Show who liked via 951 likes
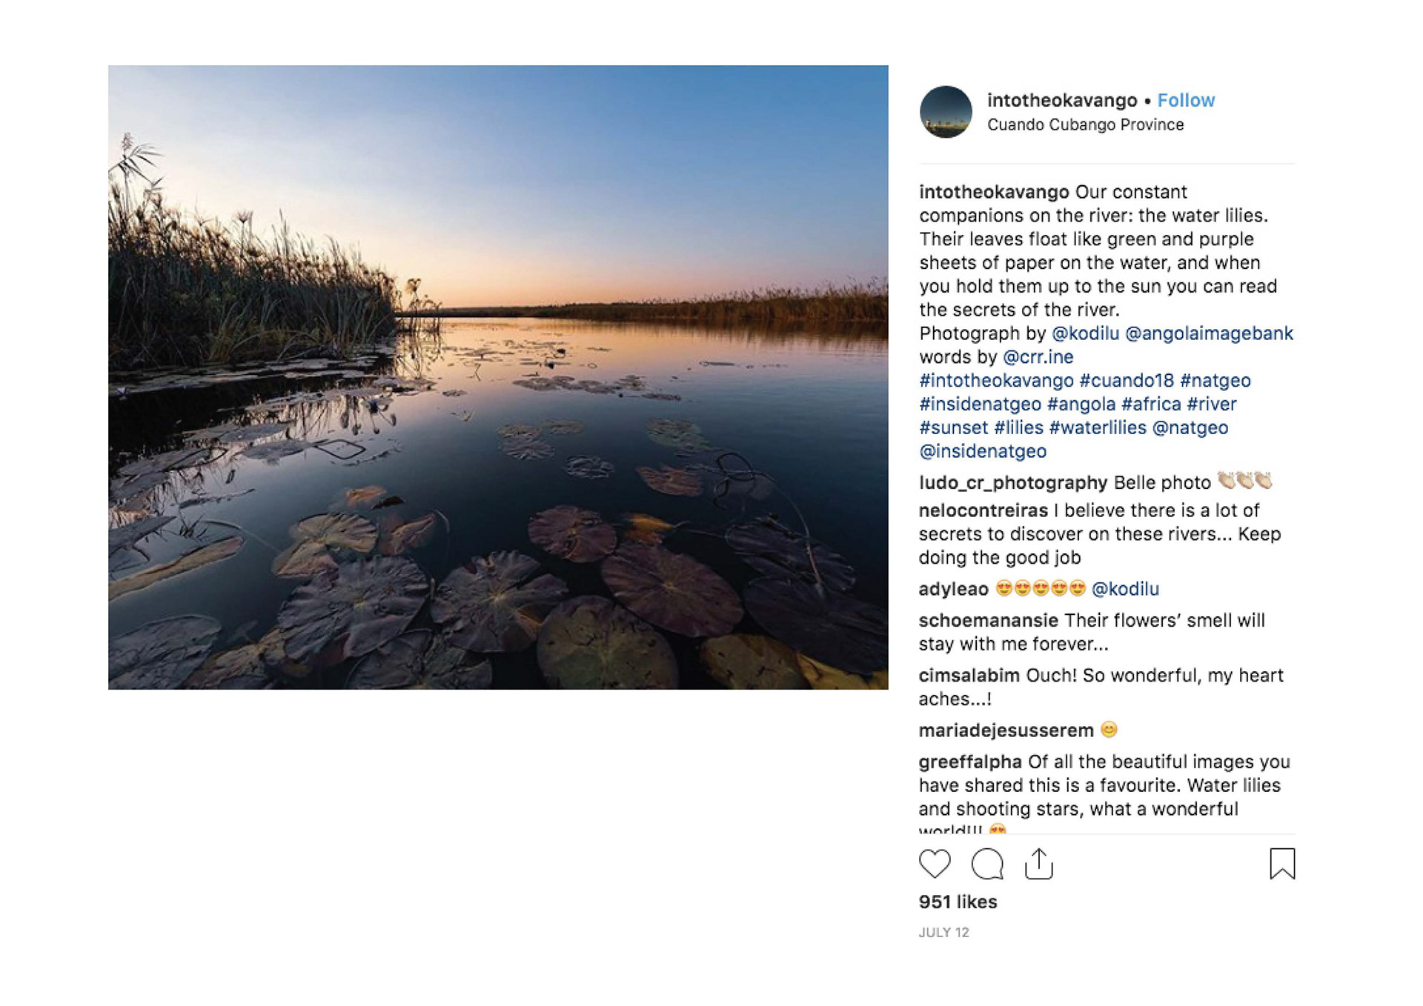 tap(958, 902)
